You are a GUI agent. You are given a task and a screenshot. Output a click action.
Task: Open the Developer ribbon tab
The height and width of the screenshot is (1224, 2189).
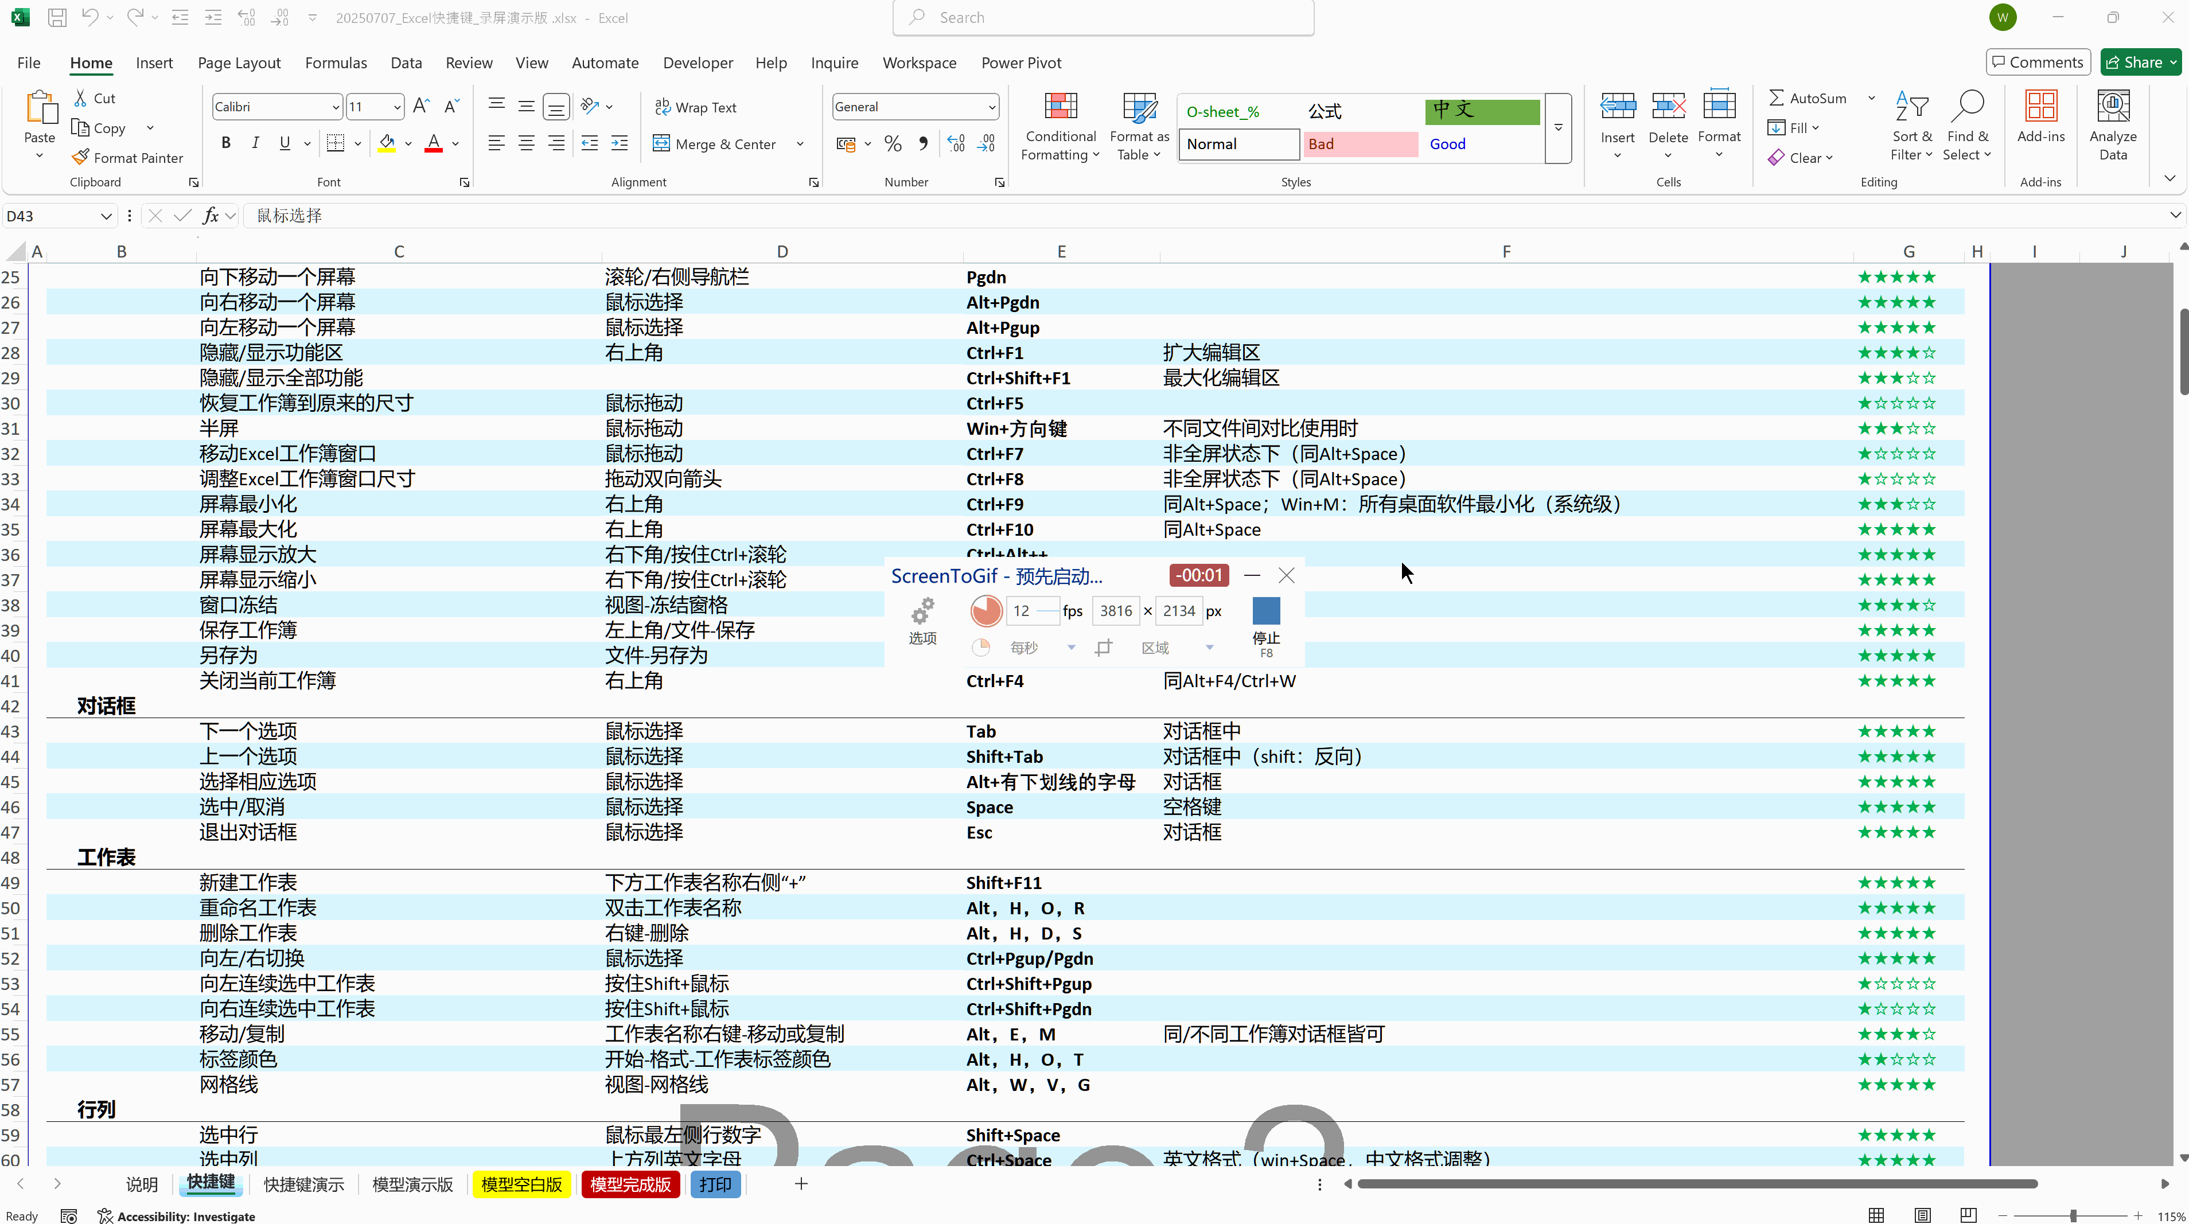pos(698,63)
